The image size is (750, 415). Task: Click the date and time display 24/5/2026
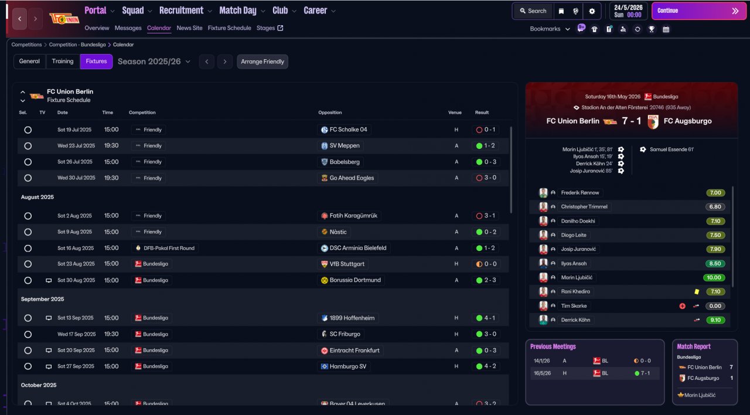pyautogui.click(x=628, y=11)
